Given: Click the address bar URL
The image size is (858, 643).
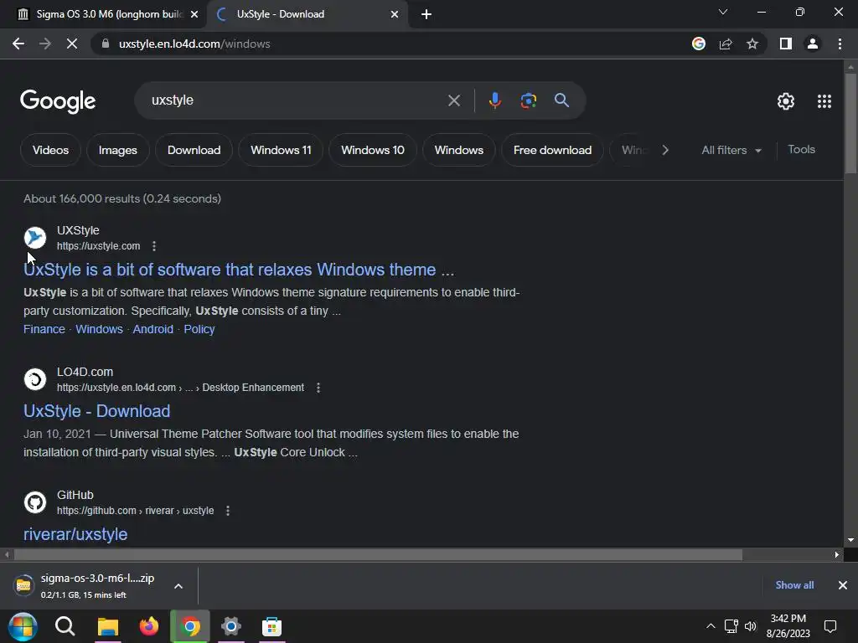Looking at the screenshot, I should point(194,44).
